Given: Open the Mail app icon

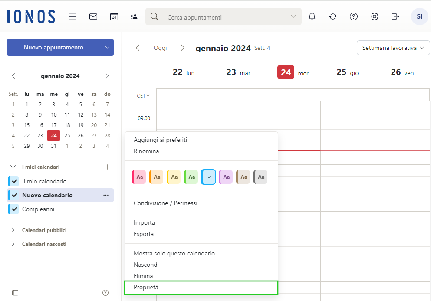Looking at the screenshot, I should [93, 17].
